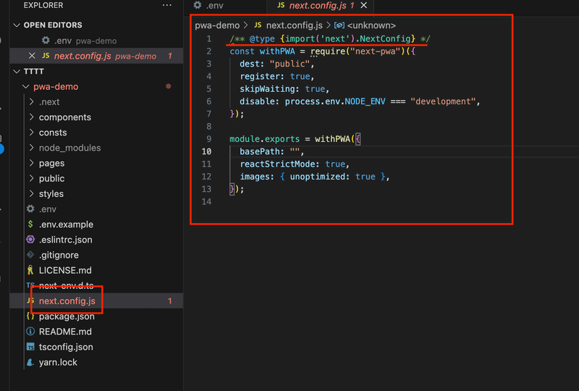
Task: Click the dollar icon beside .env.example
Action: (30, 224)
